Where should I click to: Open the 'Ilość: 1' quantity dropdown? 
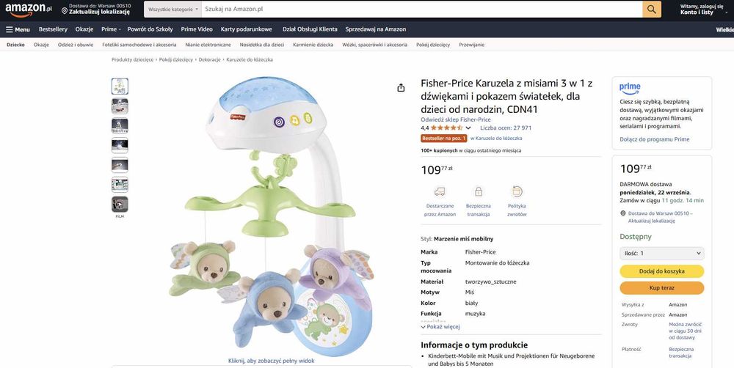click(661, 253)
